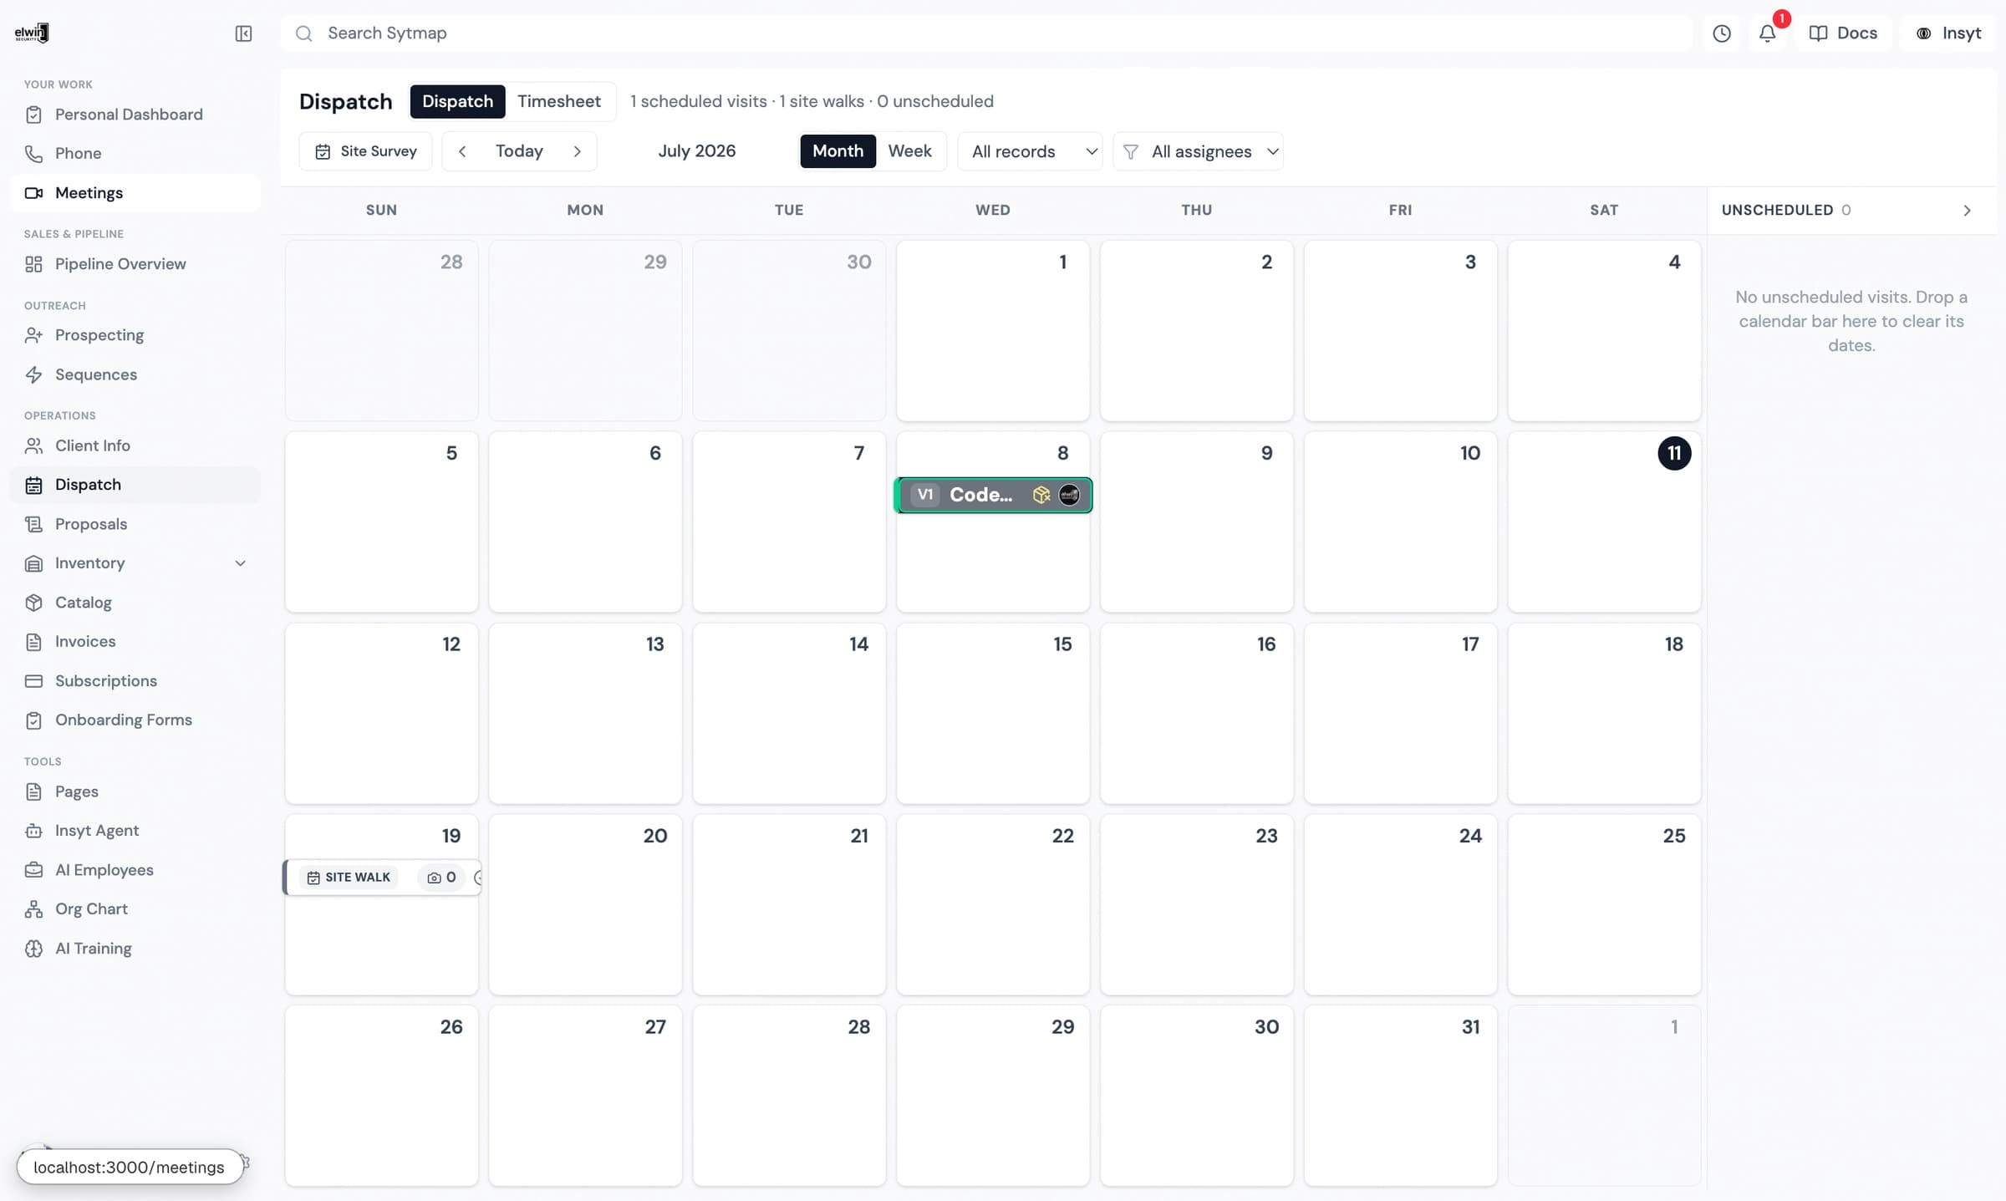The height and width of the screenshot is (1201, 2006).
Task: Open notifications bell icon
Action: pyautogui.click(x=1767, y=33)
